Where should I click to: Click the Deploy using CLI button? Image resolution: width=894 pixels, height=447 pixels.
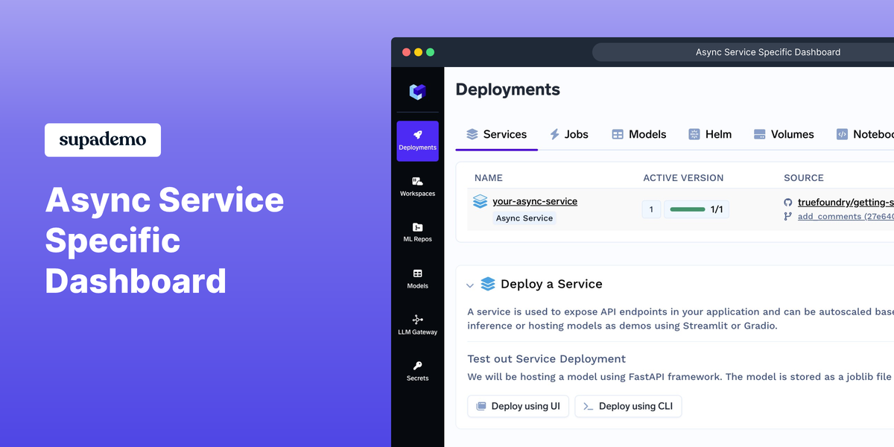coord(628,406)
